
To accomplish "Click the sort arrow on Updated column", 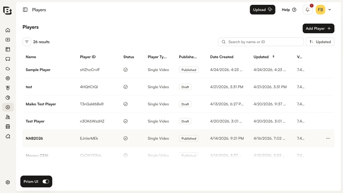I will [273, 57].
